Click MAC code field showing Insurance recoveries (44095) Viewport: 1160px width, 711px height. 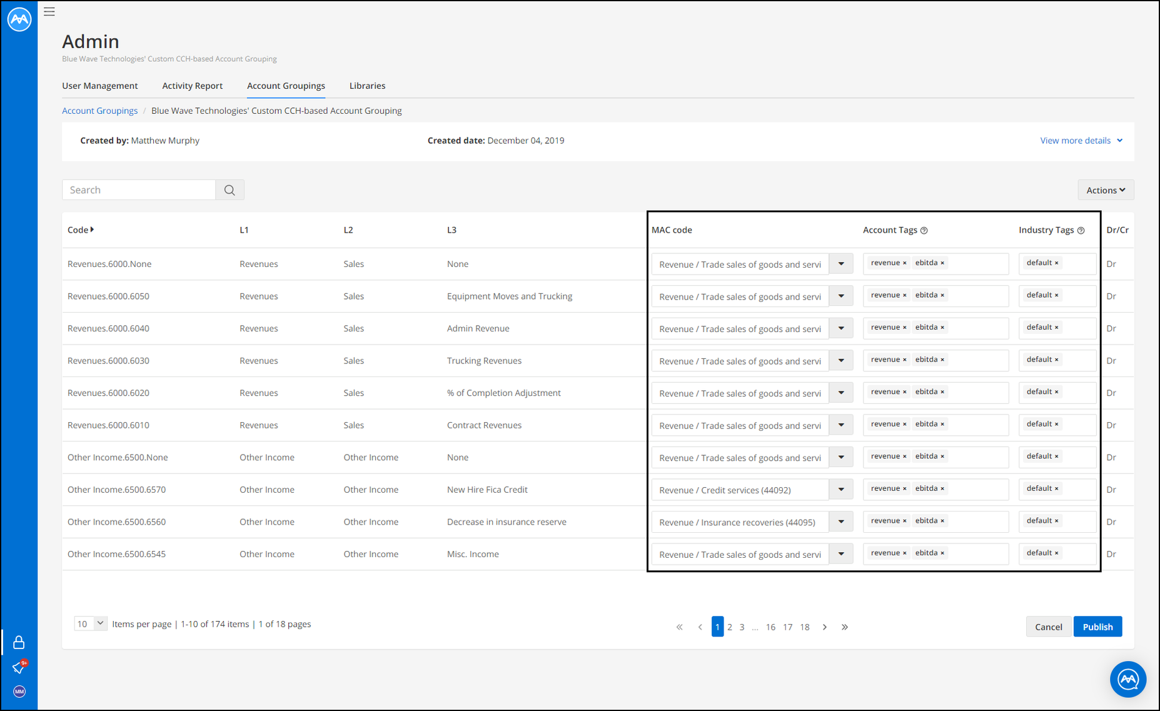coord(740,522)
